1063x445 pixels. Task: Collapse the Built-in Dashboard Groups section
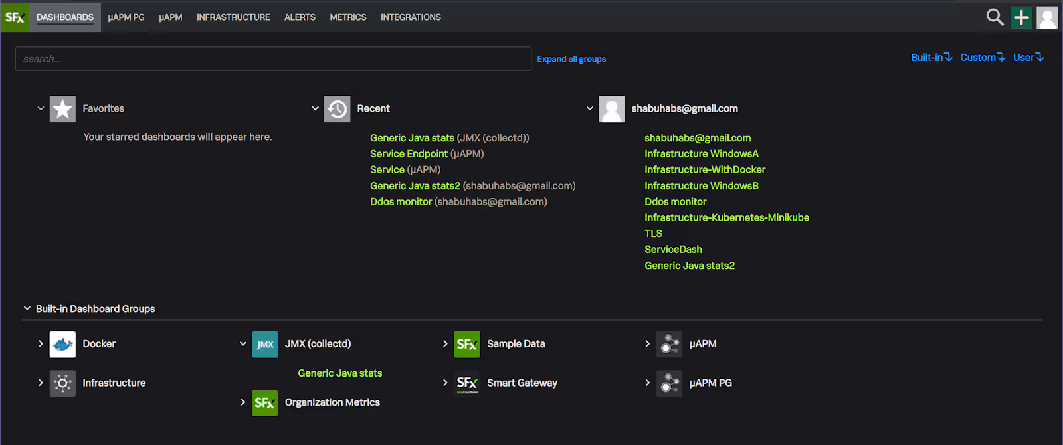click(27, 308)
